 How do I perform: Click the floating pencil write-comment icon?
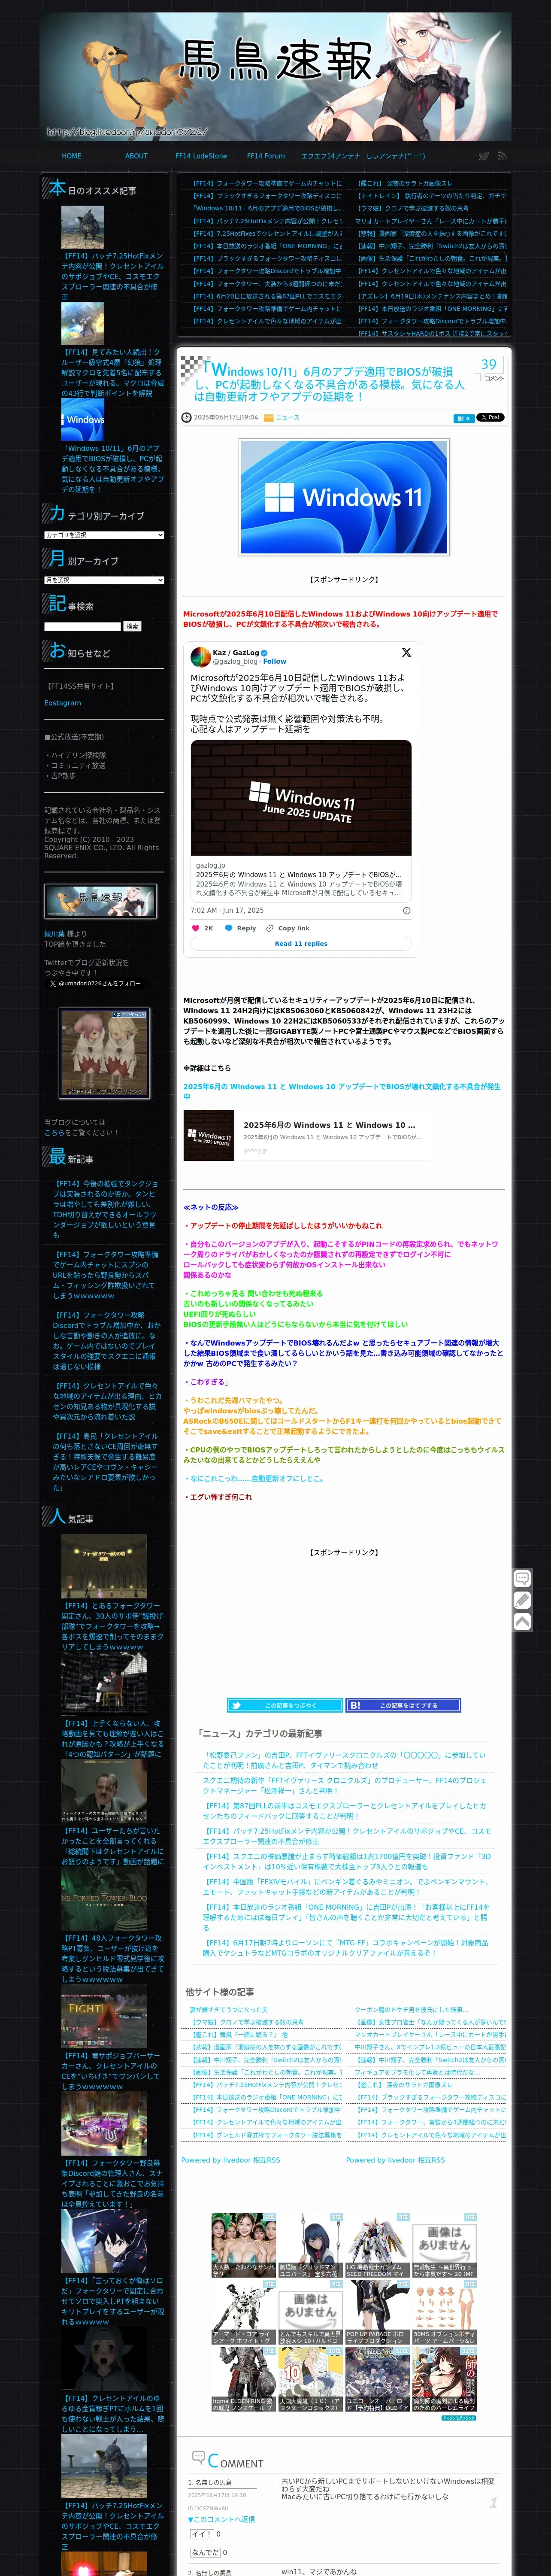pos(522,1600)
